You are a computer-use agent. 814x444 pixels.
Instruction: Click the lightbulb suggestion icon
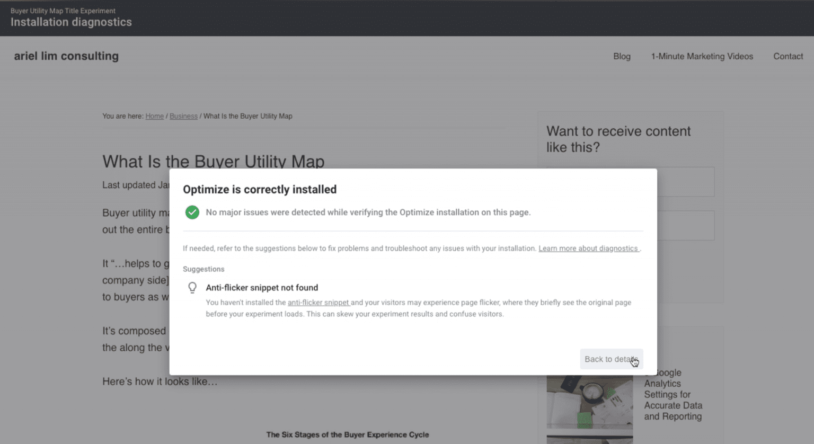192,287
